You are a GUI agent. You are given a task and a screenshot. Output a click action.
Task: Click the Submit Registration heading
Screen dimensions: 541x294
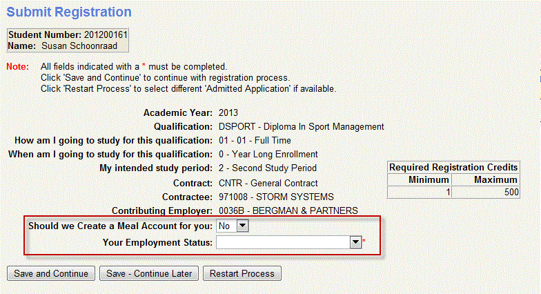69,12
